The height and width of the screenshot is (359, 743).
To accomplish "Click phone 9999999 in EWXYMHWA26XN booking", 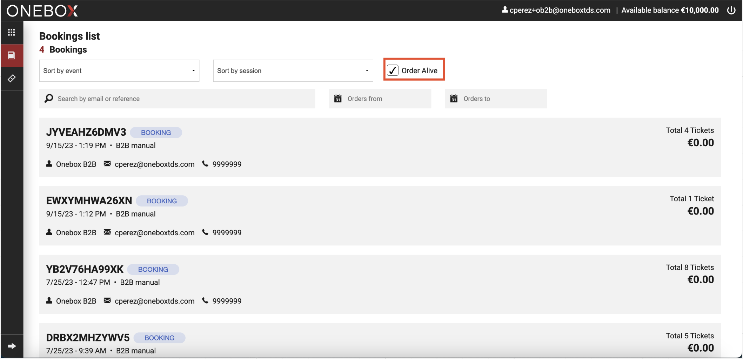I will tap(227, 232).
